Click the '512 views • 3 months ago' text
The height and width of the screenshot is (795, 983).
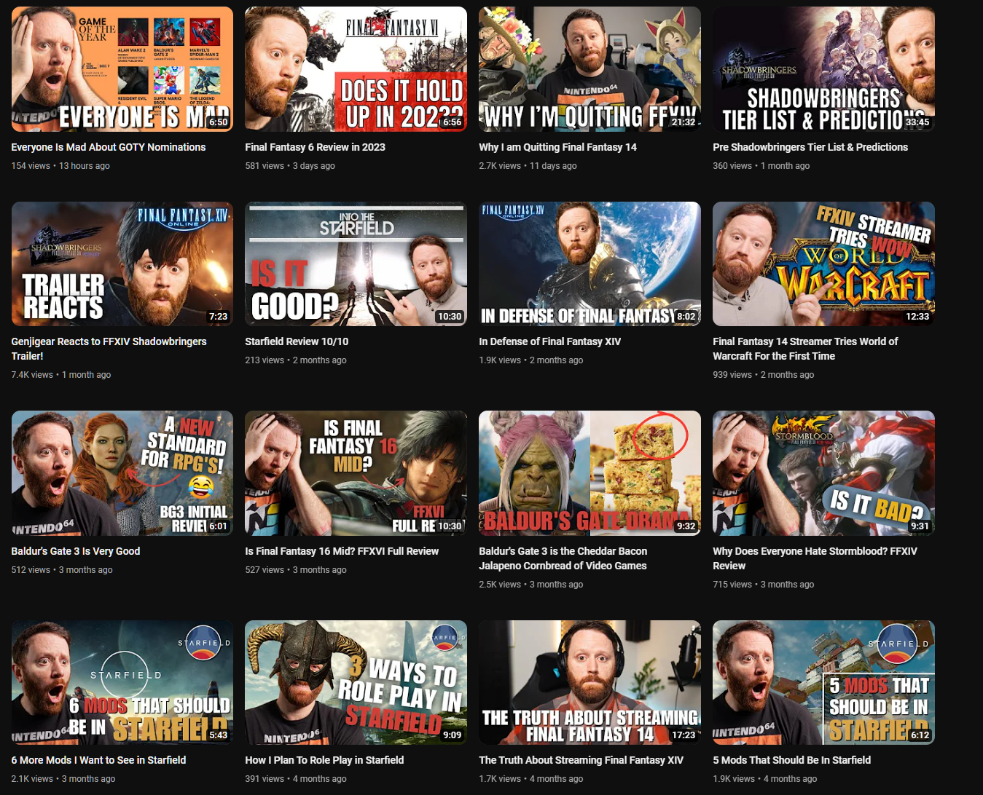point(62,570)
